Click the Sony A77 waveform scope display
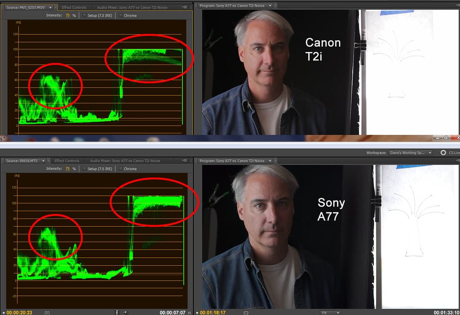This screenshot has width=460, height=315. click(x=97, y=240)
